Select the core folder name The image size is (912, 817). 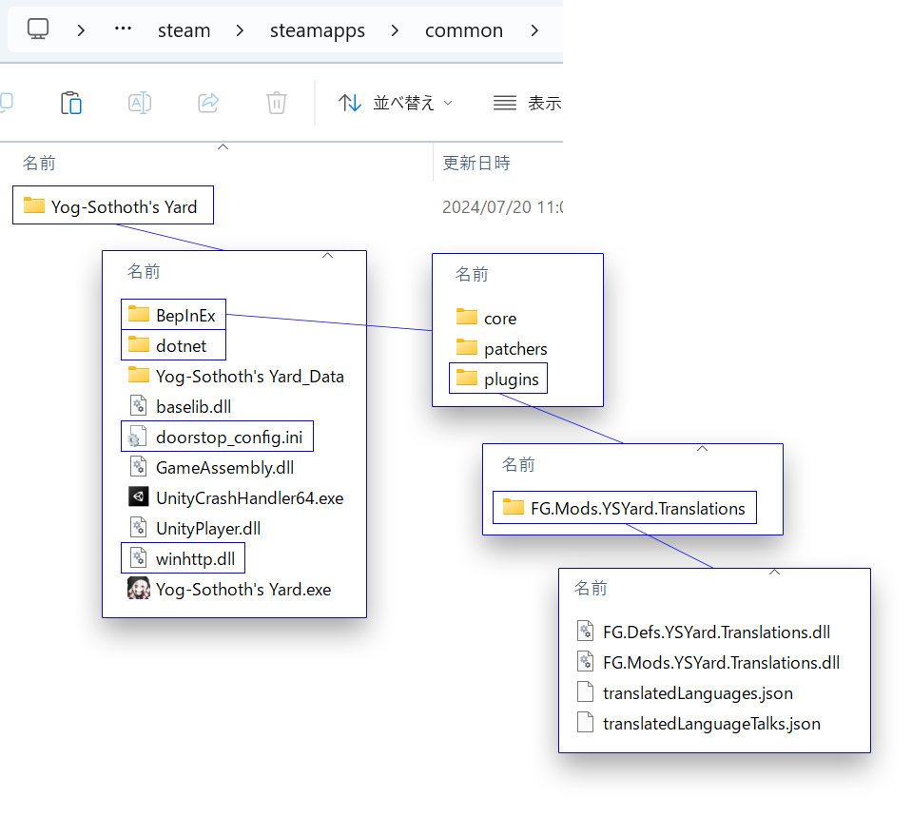pyautogui.click(x=500, y=319)
